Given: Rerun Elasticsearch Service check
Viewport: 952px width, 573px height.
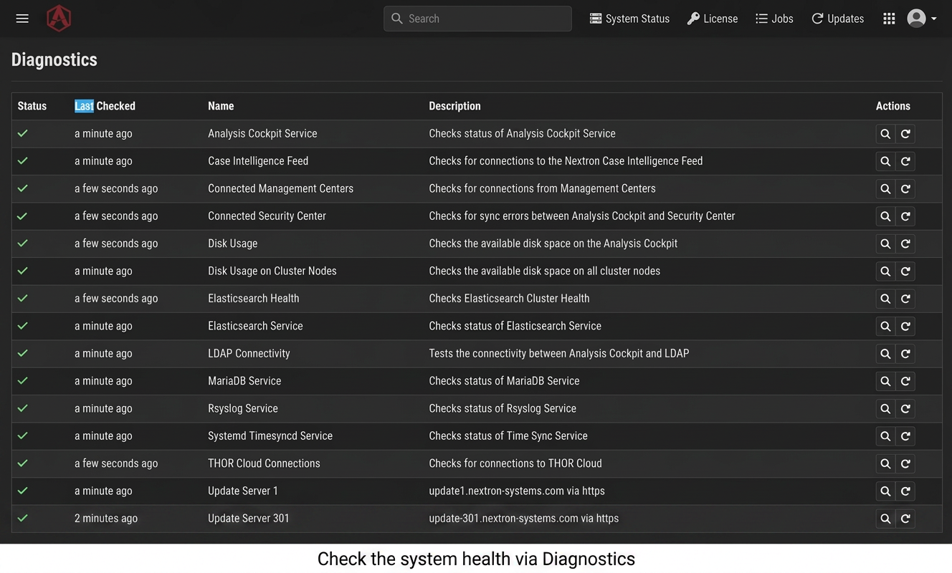Looking at the screenshot, I should (x=905, y=326).
